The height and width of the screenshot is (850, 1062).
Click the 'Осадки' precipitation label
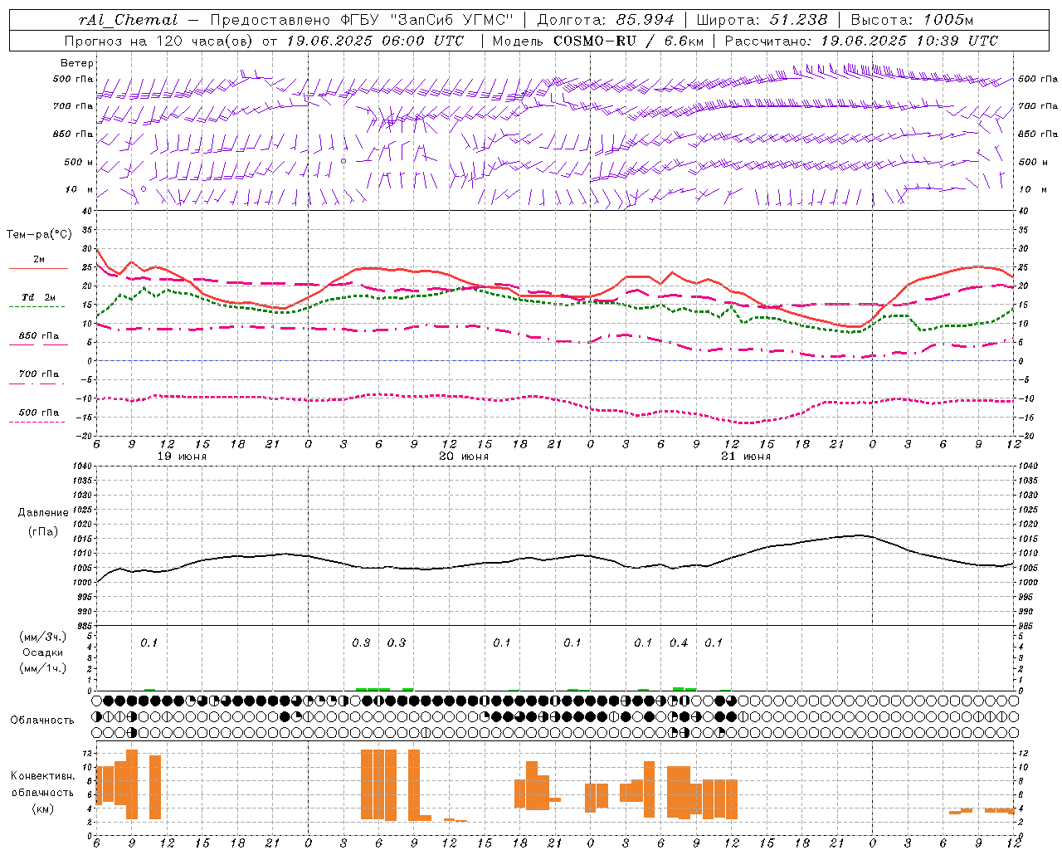tap(43, 652)
